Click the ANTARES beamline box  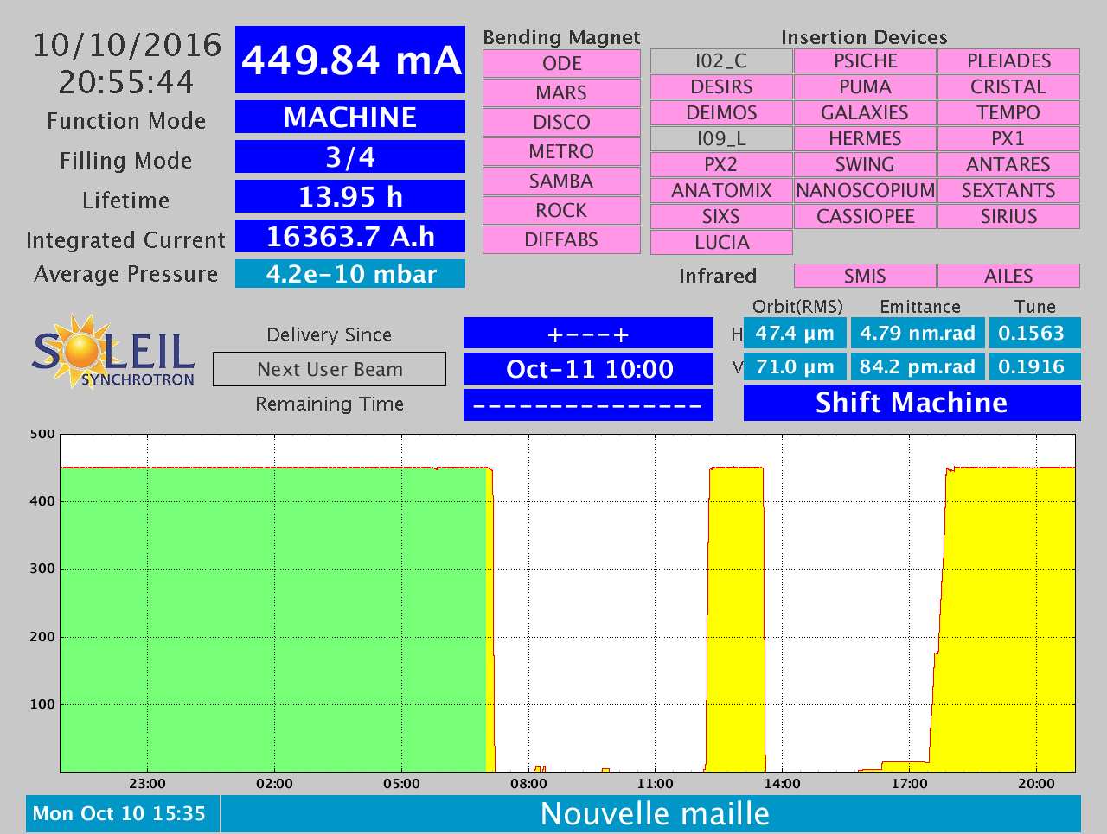point(1008,165)
